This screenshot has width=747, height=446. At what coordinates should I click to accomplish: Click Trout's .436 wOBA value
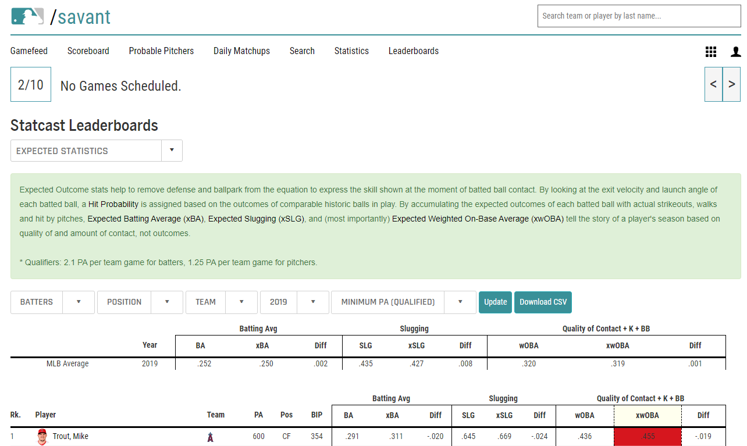click(585, 437)
